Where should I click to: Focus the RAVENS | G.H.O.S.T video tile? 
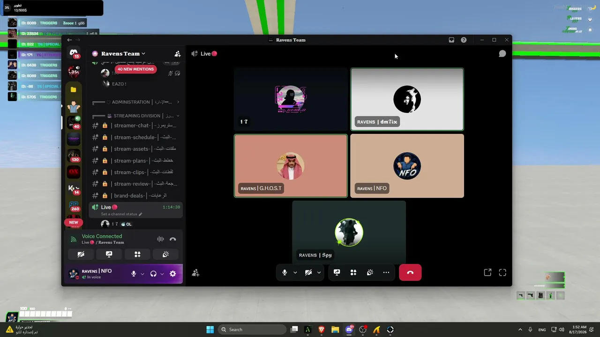[x=291, y=166]
